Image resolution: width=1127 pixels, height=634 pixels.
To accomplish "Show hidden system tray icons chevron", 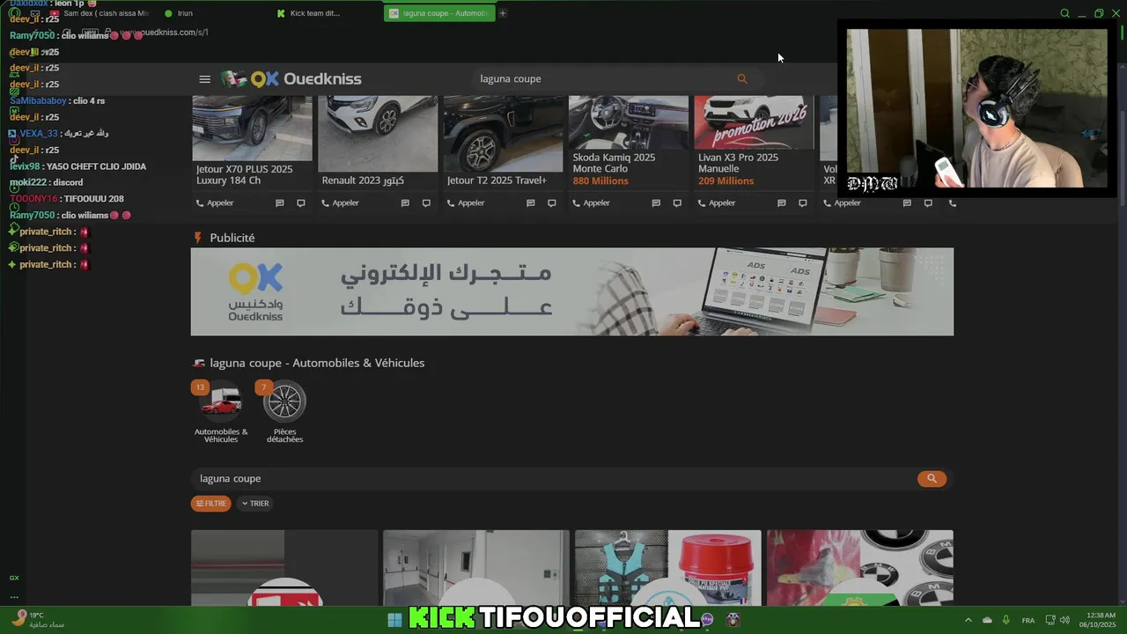I will click(969, 620).
